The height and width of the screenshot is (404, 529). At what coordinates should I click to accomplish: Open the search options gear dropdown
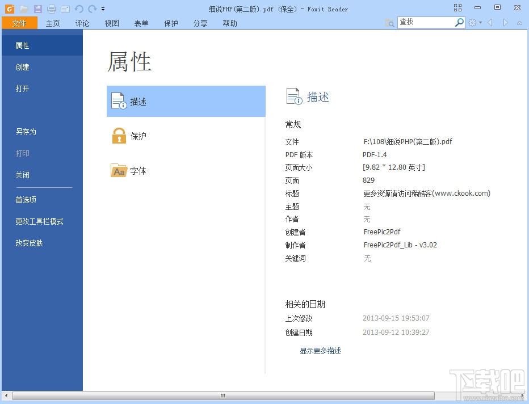(x=476, y=22)
